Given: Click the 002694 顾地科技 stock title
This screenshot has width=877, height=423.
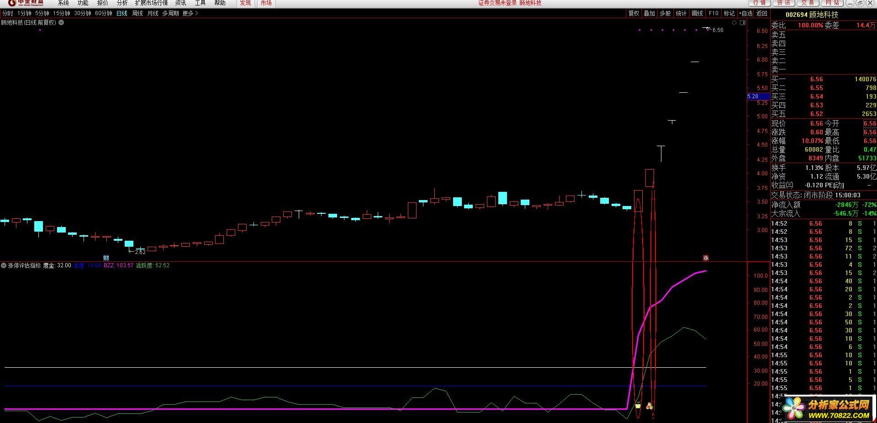Looking at the screenshot, I should [x=812, y=15].
